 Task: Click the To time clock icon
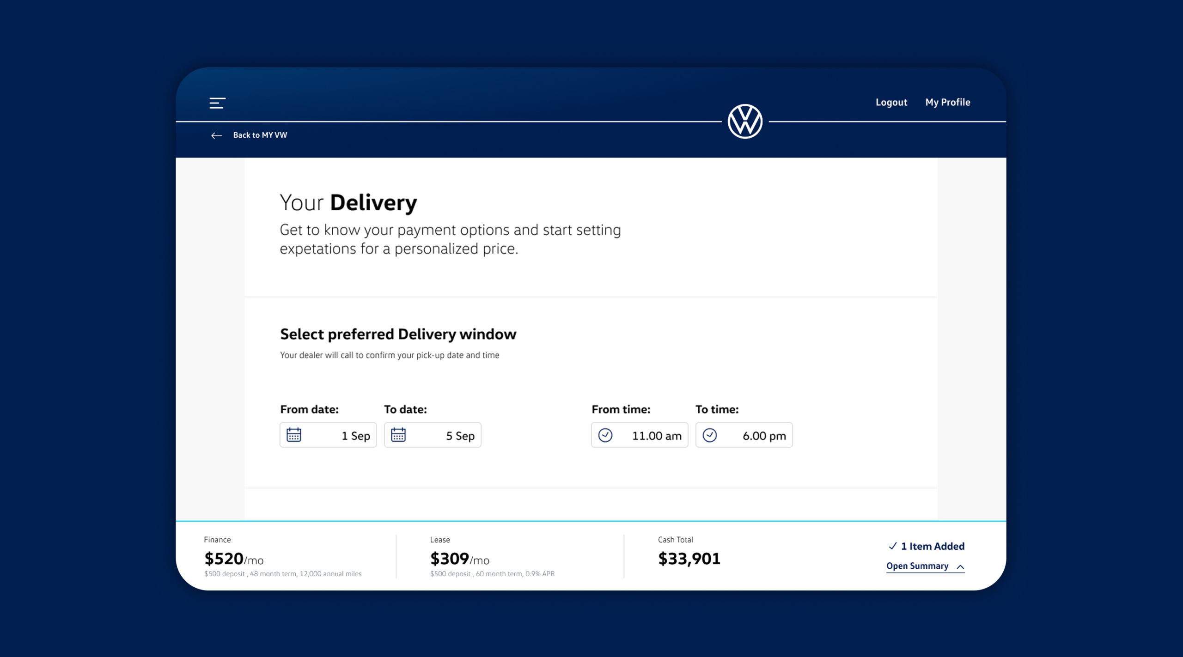710,435
